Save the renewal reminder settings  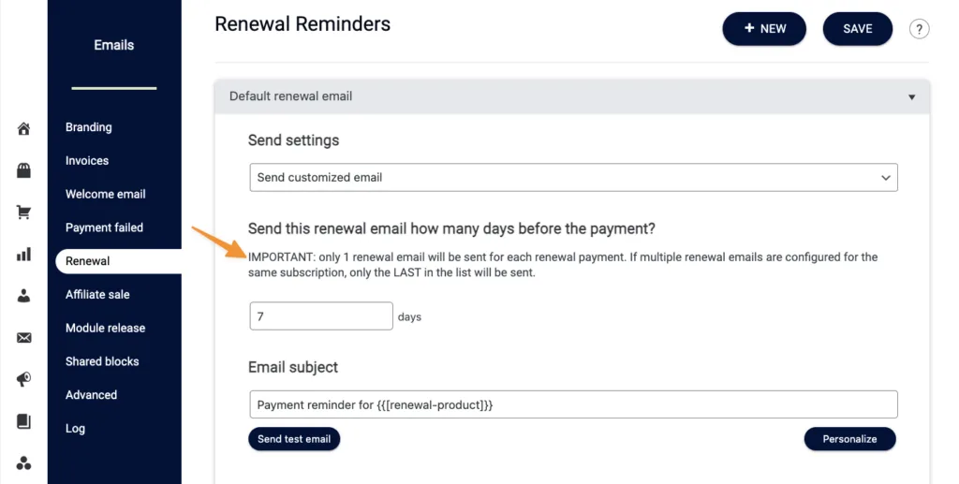click(858, 29)
